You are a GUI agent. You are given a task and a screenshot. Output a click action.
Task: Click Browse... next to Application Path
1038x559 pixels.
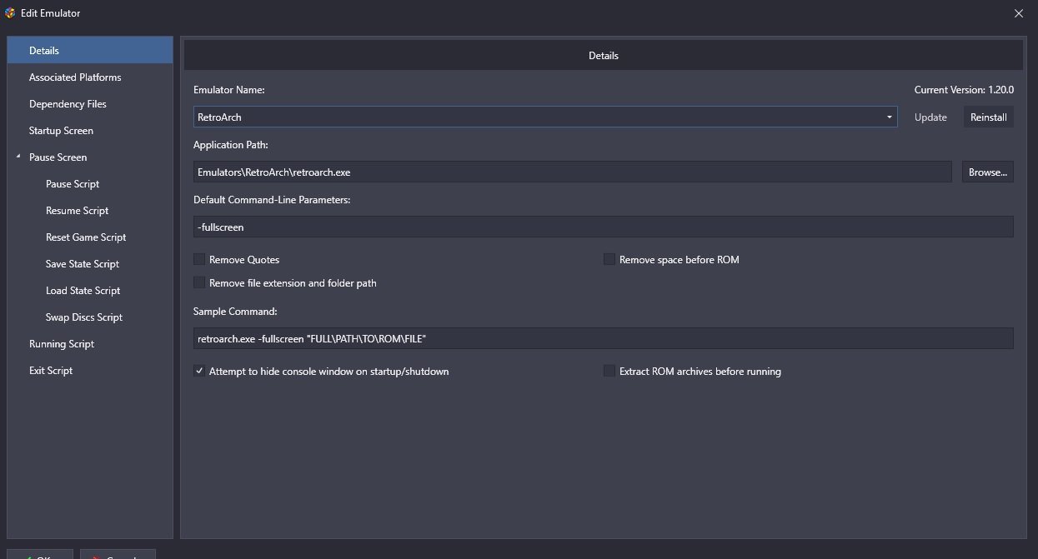[989, 172]
